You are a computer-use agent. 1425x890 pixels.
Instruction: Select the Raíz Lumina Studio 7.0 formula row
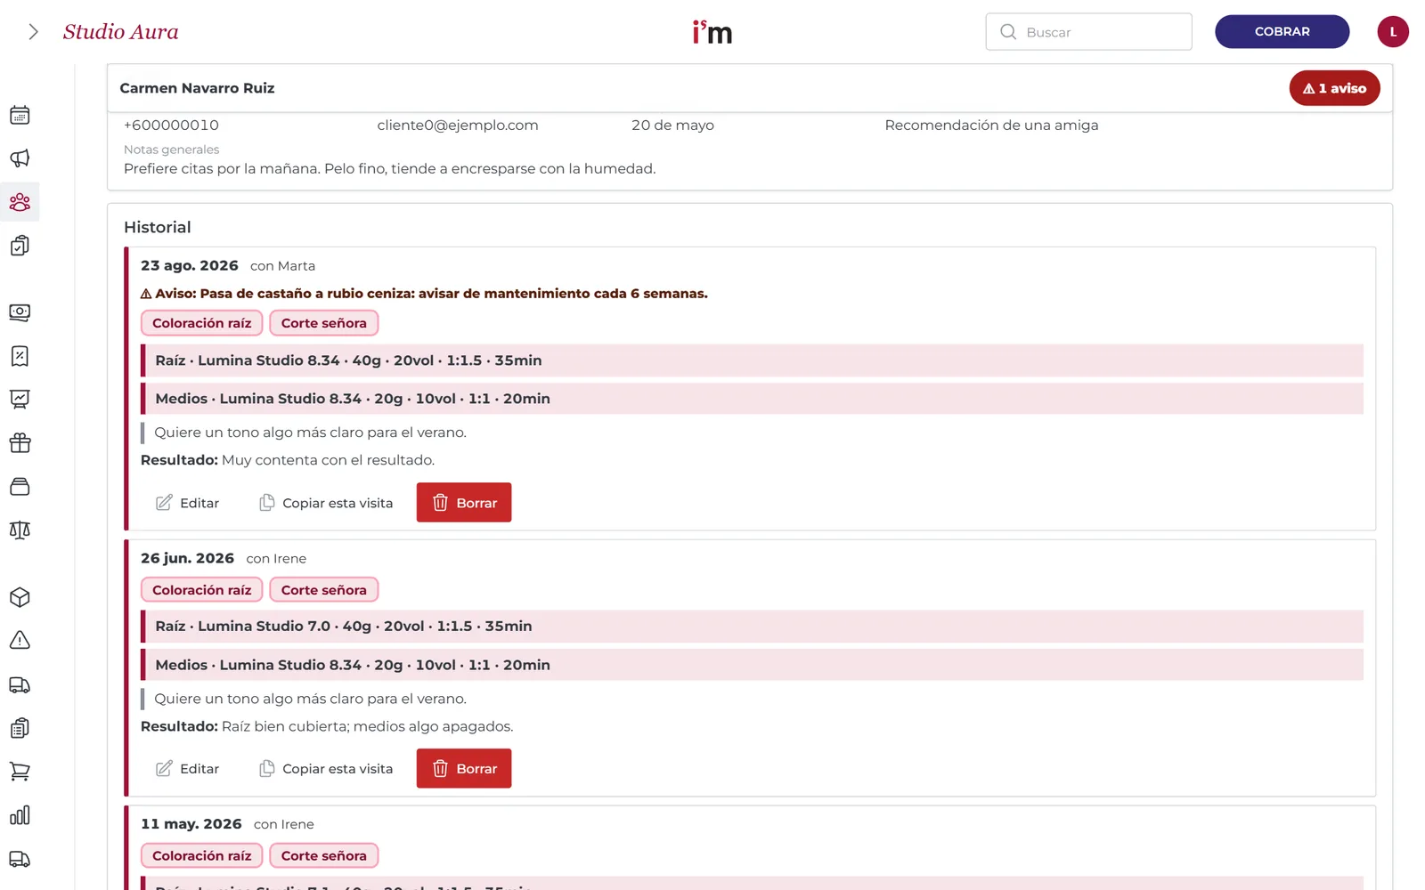752,627
